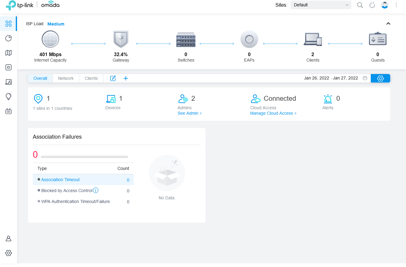Open the Devices sidebar icon
406x267 pixels.
point(9,67)
